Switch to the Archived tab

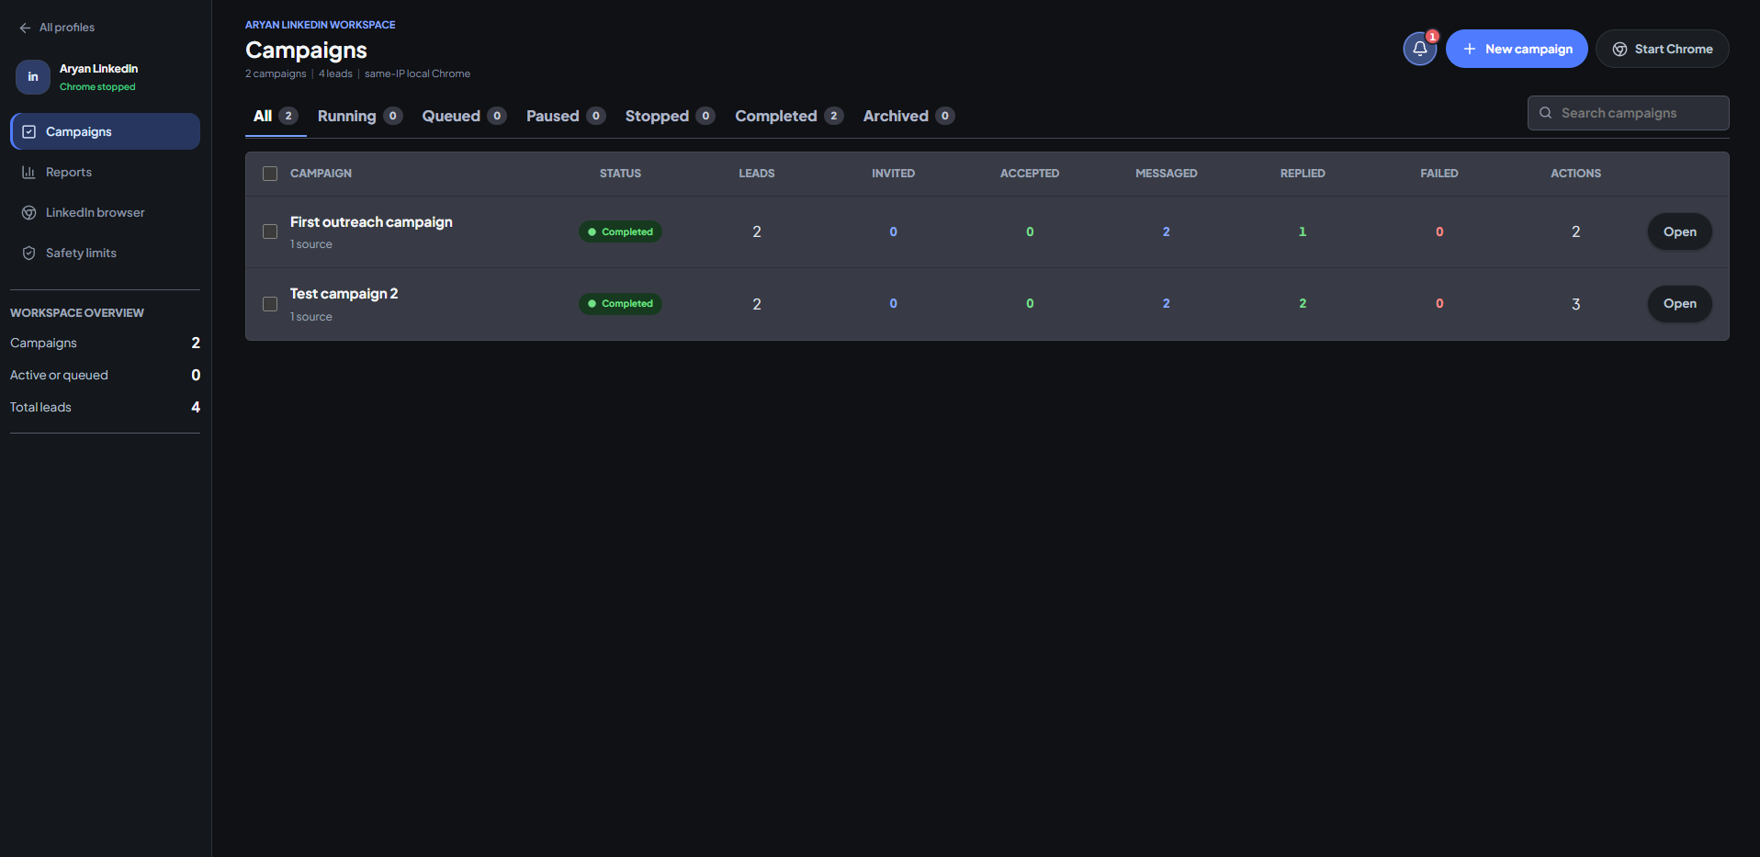click(908, 116)
